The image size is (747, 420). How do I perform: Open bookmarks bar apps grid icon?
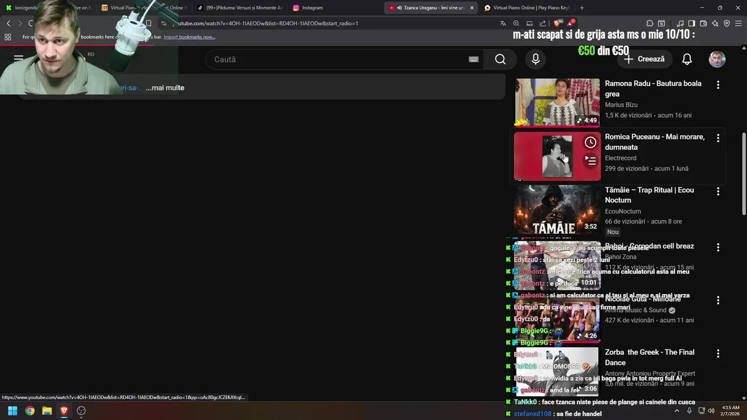pos(8,37)
